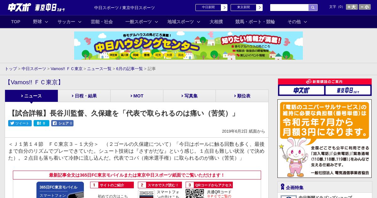The image size is (377, 198).
Task: Click the search magnifier button
Action: click(313, 8)
